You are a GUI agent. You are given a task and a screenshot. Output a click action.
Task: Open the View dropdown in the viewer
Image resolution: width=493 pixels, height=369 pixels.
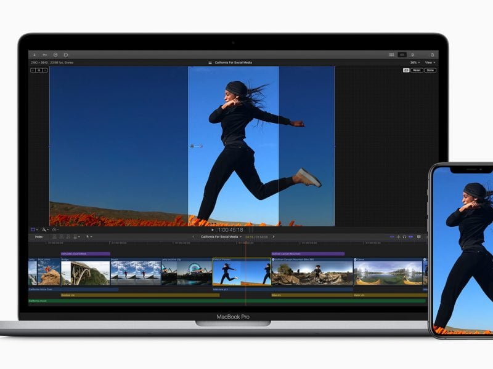point(430,62)
